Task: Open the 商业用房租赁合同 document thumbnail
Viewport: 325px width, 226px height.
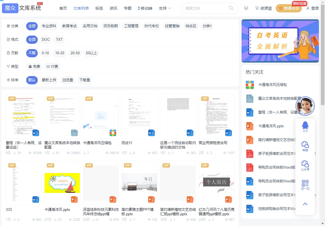Action: pos(216,116)
